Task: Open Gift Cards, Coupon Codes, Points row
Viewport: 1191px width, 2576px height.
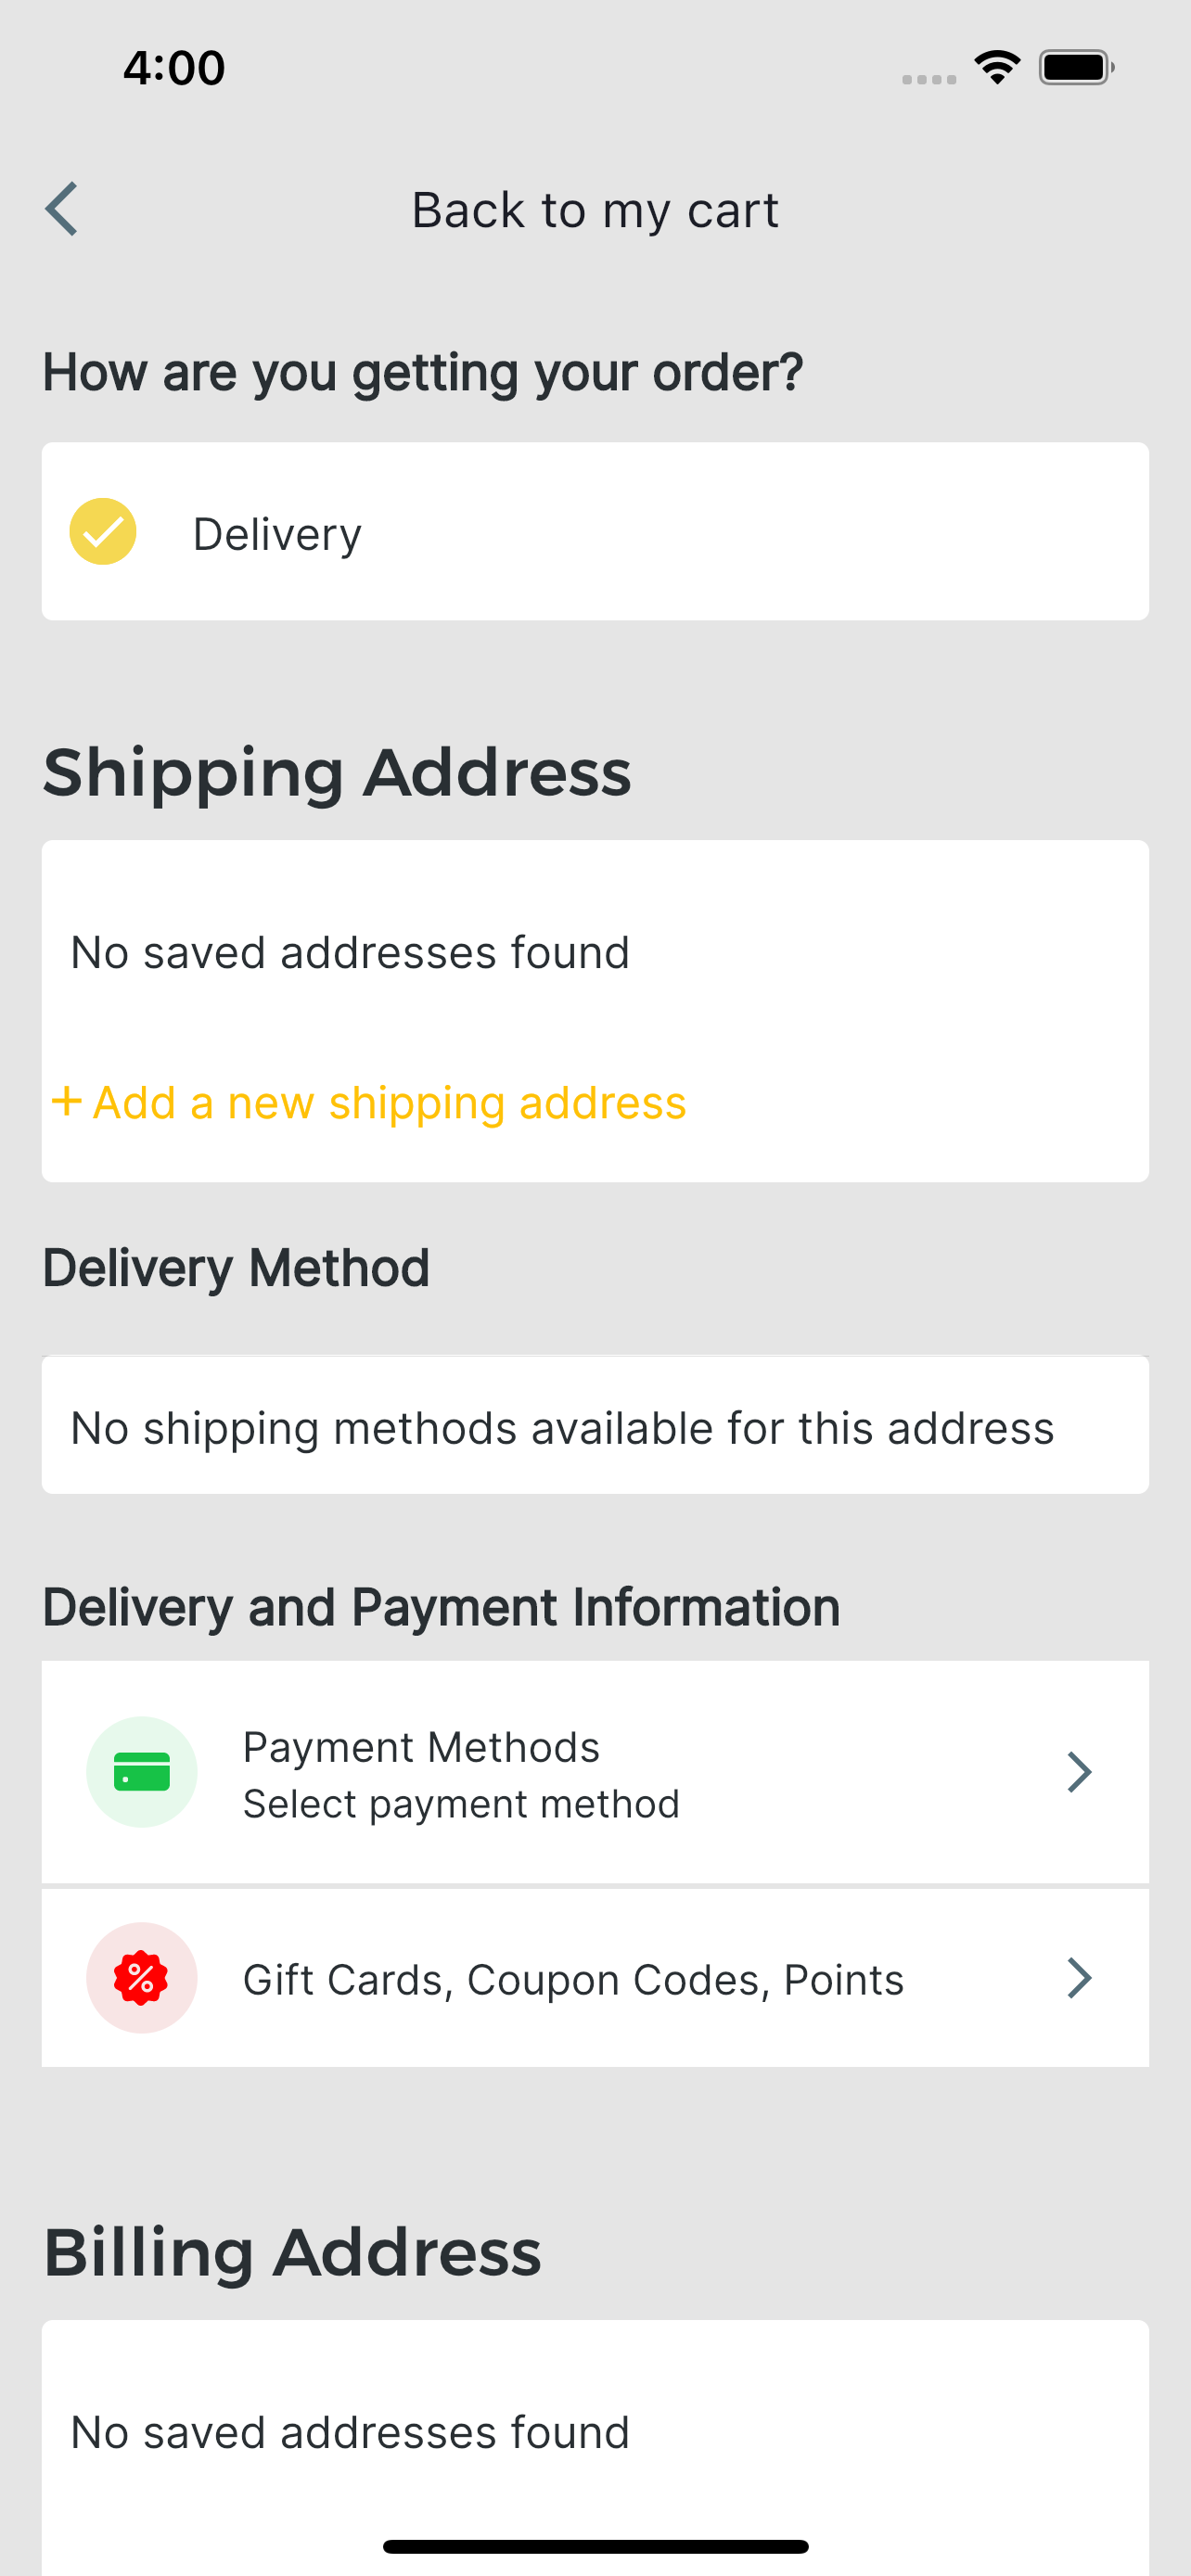Action: 595,1977
